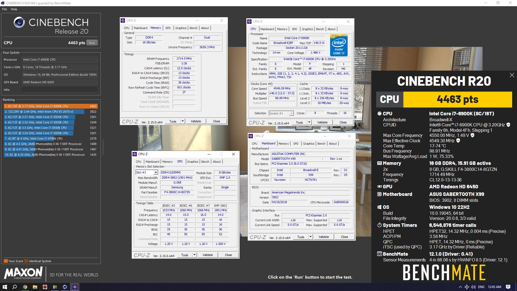Click the Cinebench sphere logo
The image size is (517, 291).
pos(19,22)
